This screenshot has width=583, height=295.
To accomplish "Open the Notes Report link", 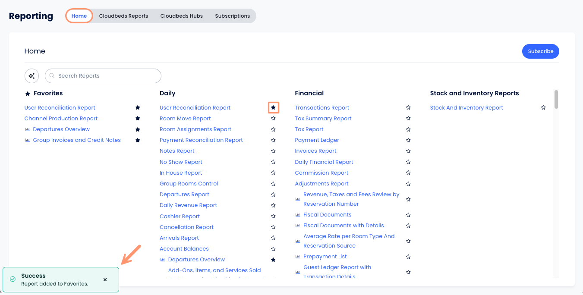I will 177,151.
